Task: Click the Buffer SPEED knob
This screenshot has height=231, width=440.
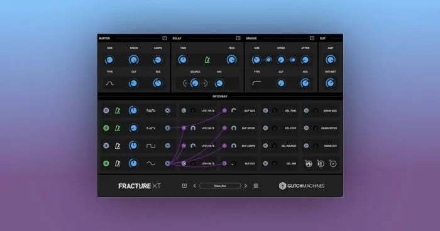Action: point(133,60)
